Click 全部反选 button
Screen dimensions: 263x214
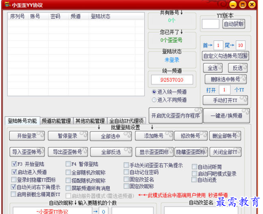[111, 152]
